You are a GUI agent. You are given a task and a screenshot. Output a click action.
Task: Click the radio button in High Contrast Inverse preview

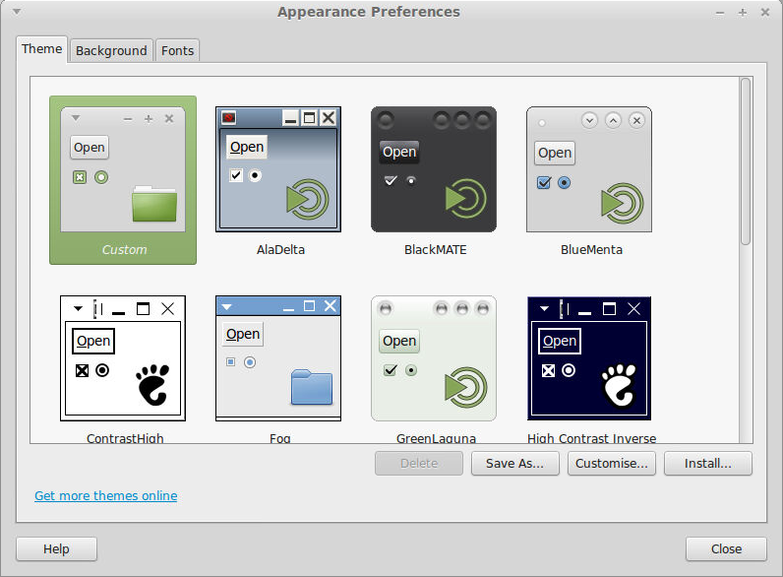(569, 370)
